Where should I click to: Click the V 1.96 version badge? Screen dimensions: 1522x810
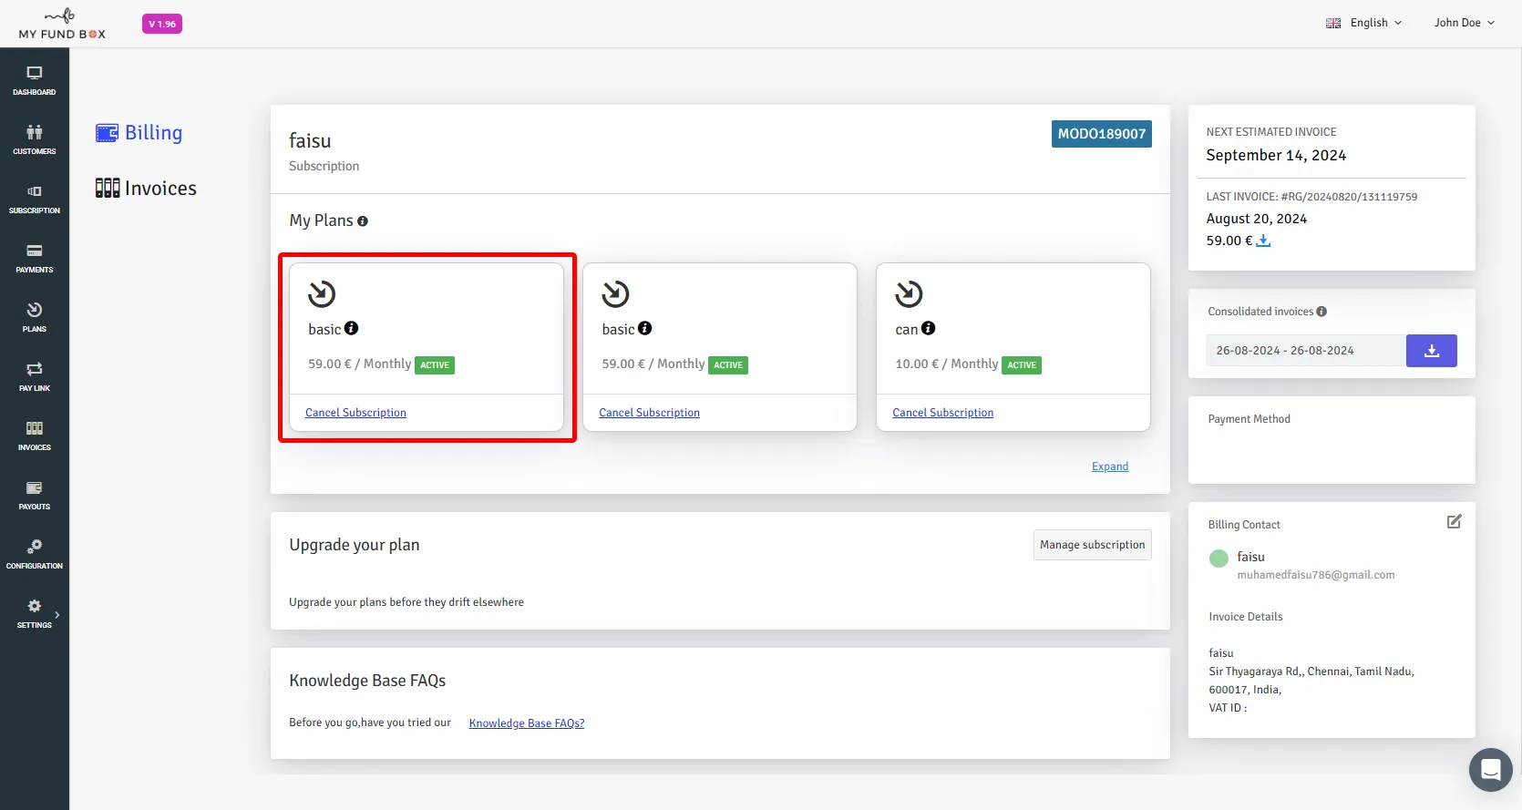(162, 24)
